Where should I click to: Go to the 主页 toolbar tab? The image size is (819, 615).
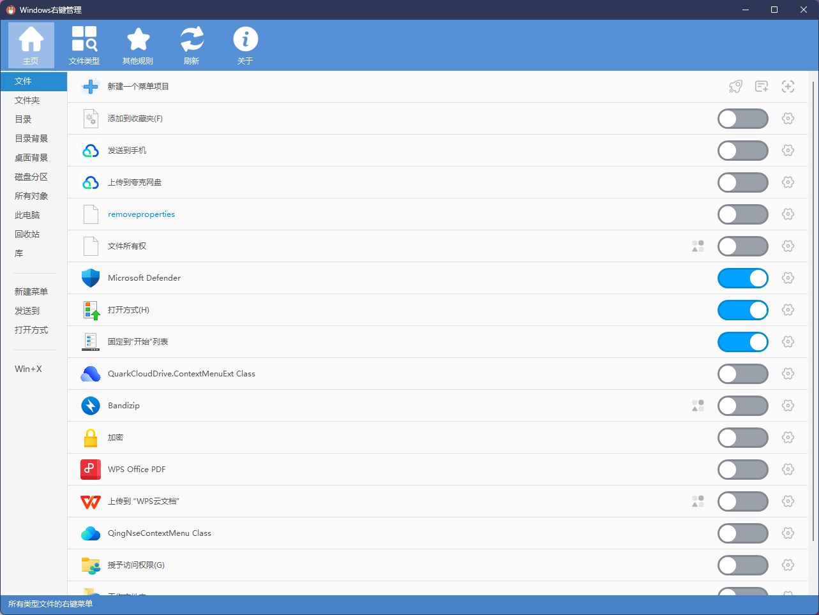(x=31, y=45)
